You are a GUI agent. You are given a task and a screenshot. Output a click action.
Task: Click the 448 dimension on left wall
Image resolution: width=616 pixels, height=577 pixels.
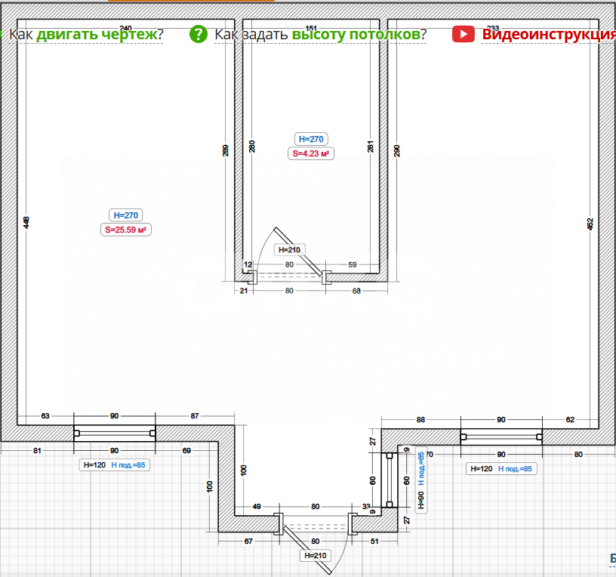click(x=26, y=222)
